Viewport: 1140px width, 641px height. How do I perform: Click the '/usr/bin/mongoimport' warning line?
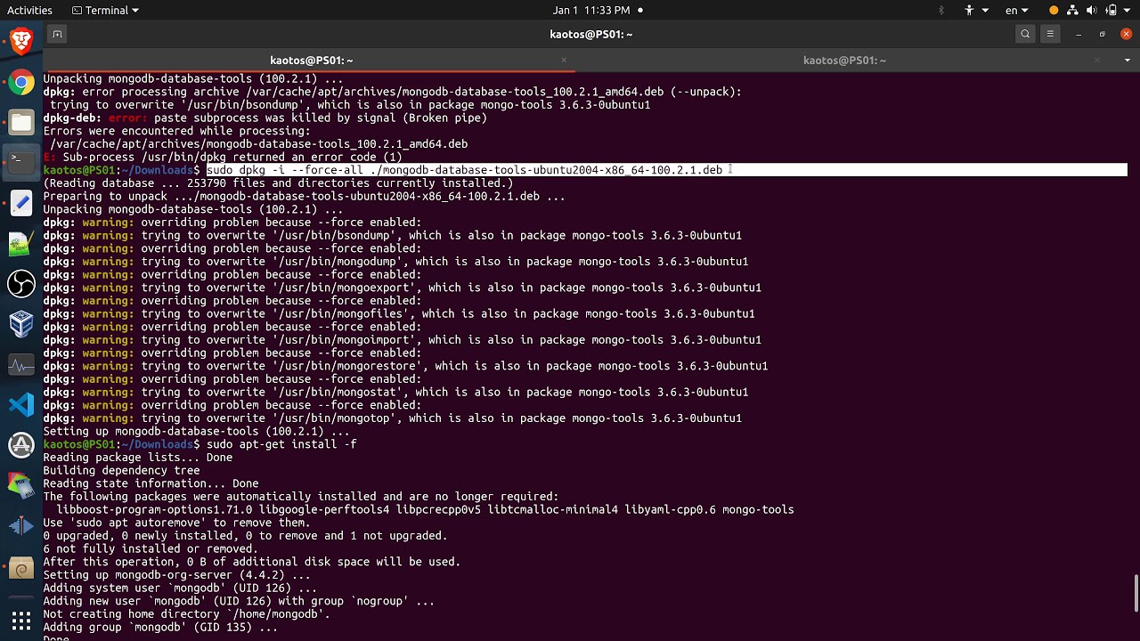click(403, 340)
